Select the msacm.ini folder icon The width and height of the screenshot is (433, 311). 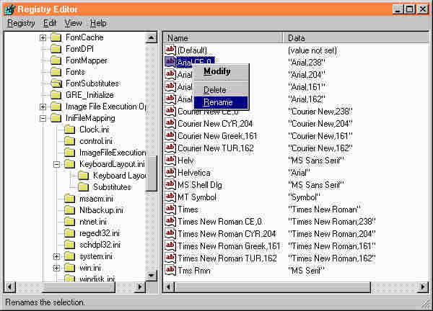tap(69, 199)
